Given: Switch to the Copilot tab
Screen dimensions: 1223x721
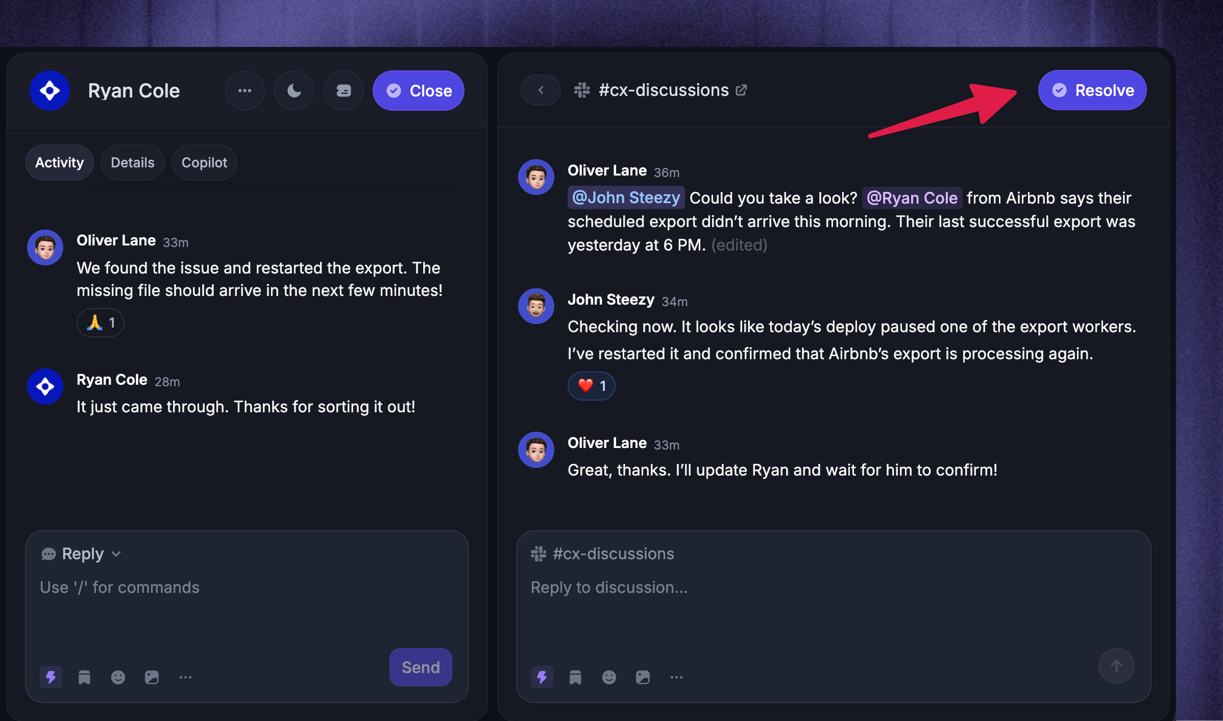Looking at the screenshot, I should tap(204, 163).
